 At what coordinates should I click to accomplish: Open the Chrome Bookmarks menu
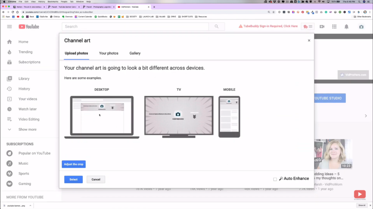(53, 2)
